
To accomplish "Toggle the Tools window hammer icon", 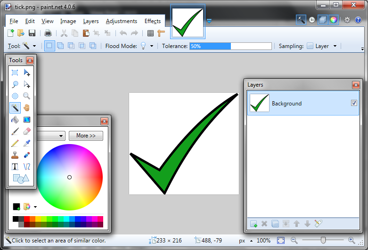I will 301,20.
